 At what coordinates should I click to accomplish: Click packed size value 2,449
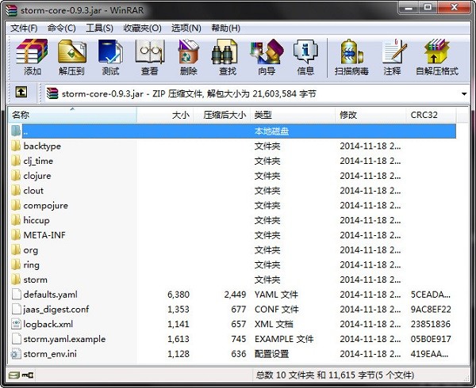[x=235, y=295]
